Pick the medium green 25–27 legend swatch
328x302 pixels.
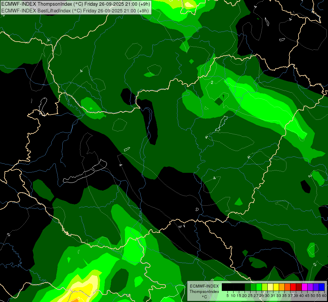pyautogui.click(x=253, y=287)
